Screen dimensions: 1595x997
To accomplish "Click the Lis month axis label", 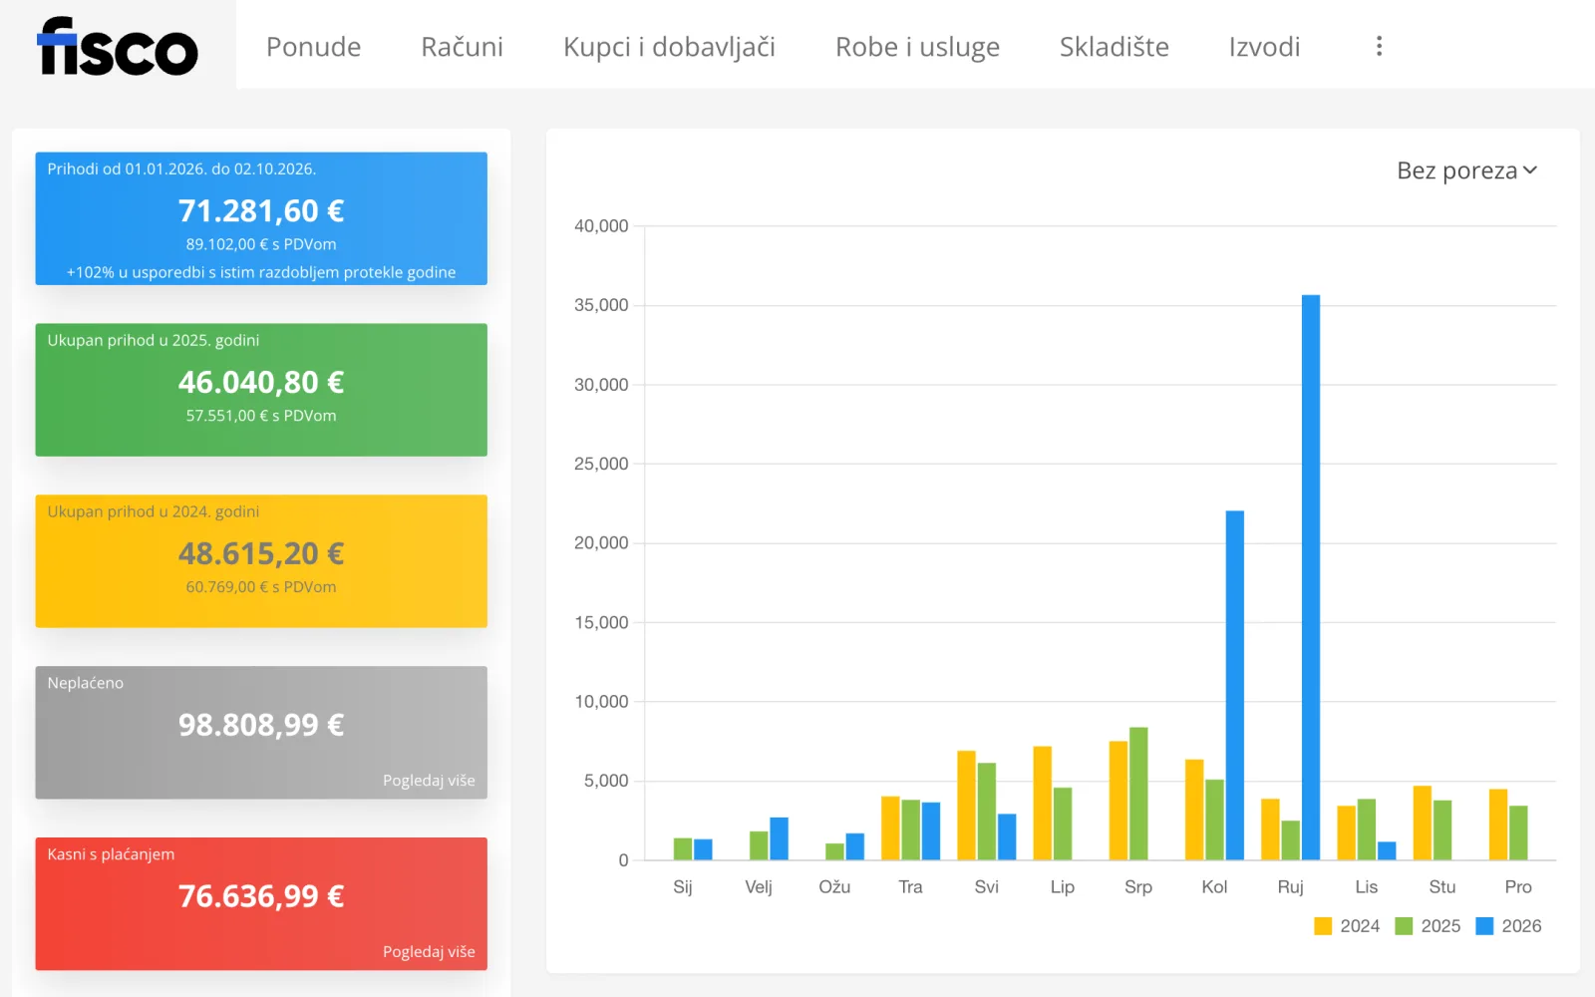I will click(1366, 886).
